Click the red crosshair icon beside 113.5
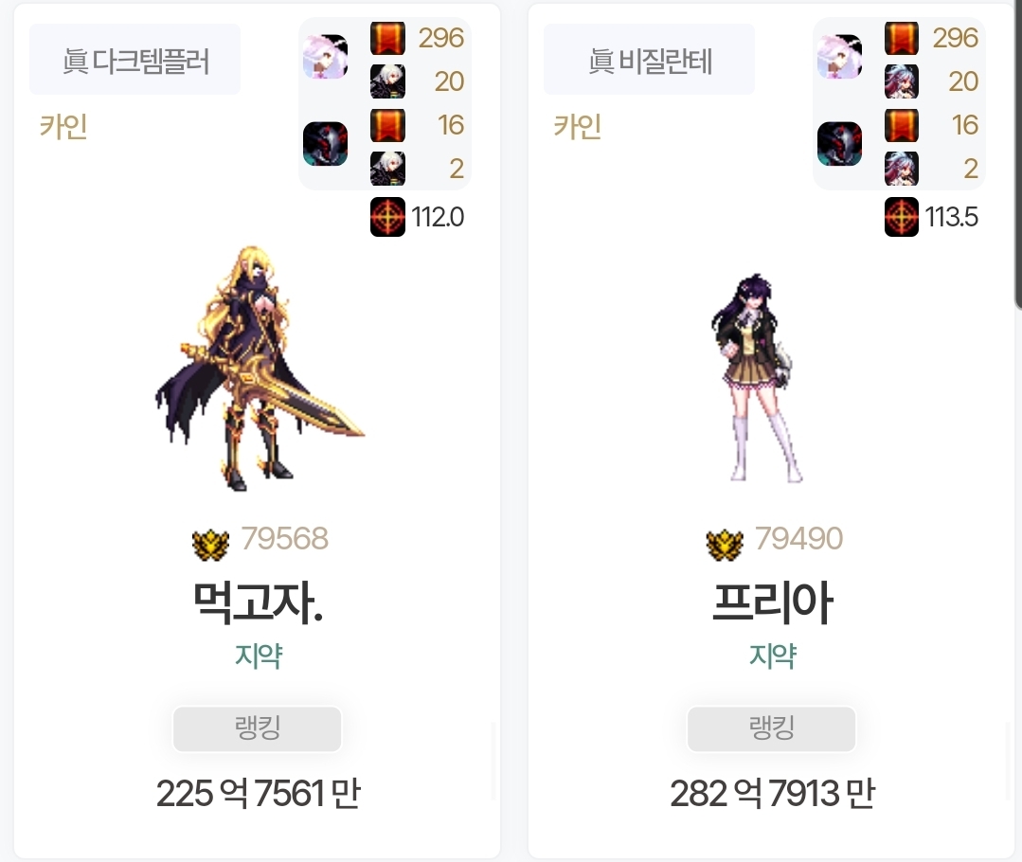Viewport: 1022px width, 862px height. (902, 217)
